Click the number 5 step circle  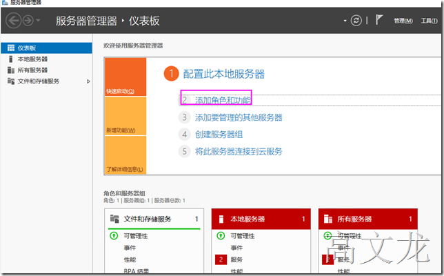pos(185,151)
